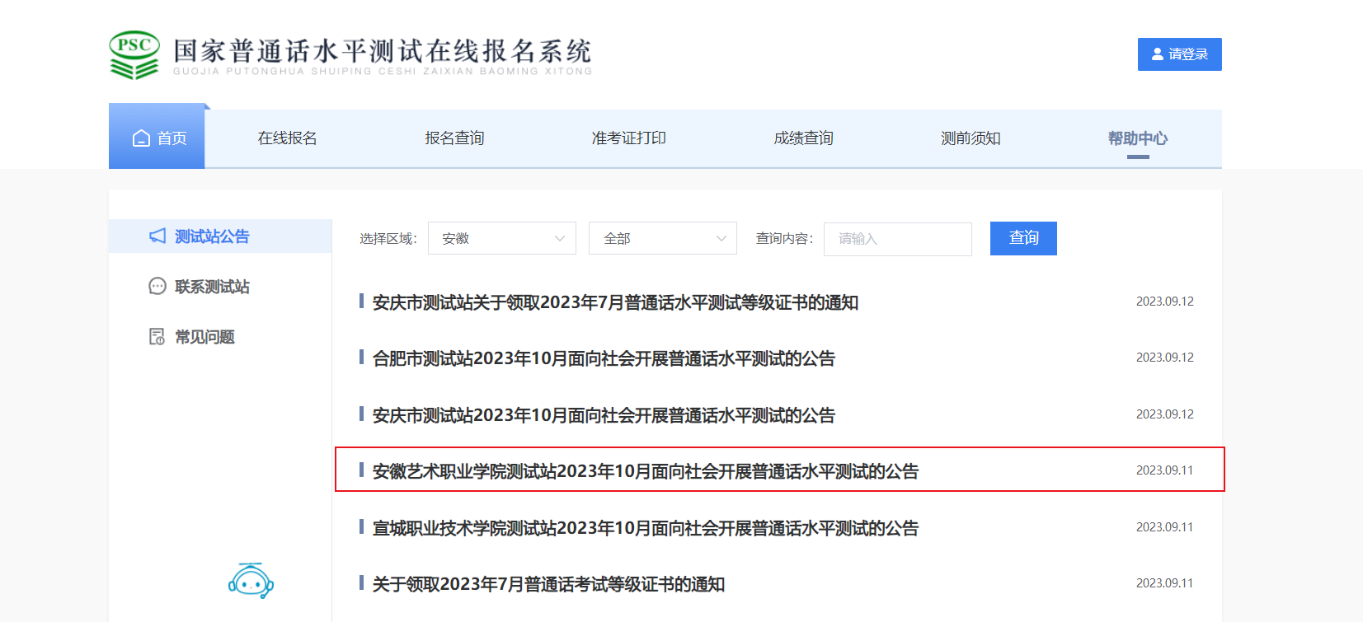Click the 国家普通话水平测试在线报名系统 site title
The height and width of the screenshot is (622, 1363).
coord(383,51)
